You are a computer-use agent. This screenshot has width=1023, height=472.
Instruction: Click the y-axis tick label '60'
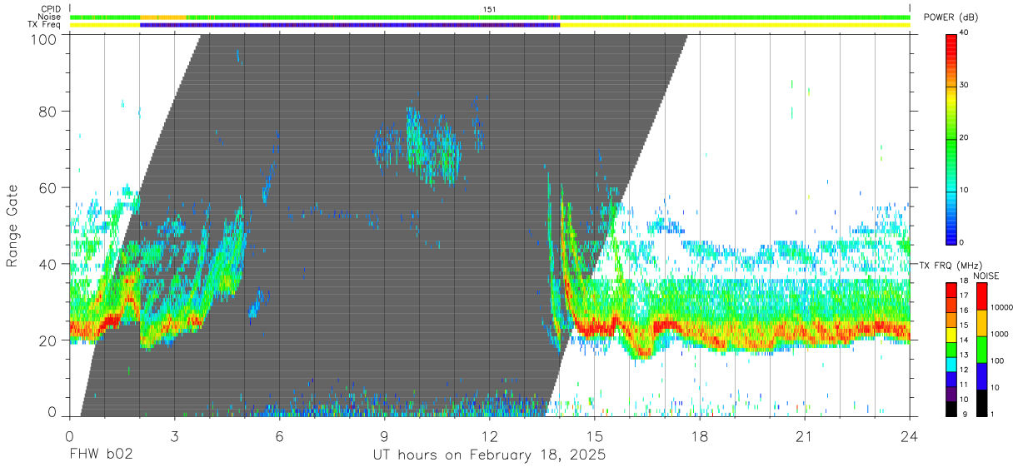(49, 188)
